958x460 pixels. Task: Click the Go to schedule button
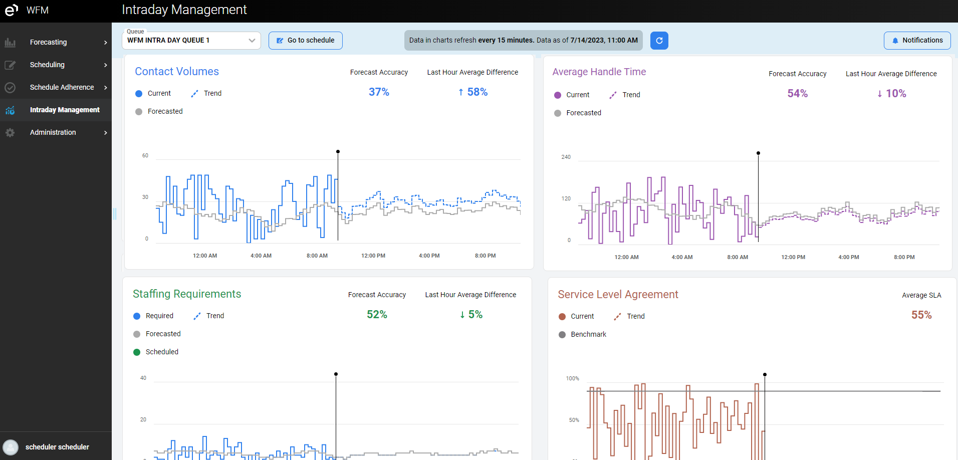[306, 41]
